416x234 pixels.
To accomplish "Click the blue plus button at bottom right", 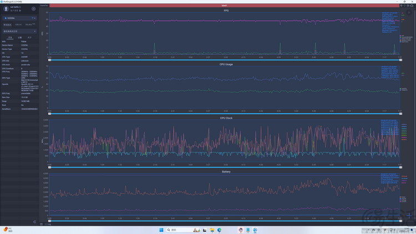I will tap(409, 215).
